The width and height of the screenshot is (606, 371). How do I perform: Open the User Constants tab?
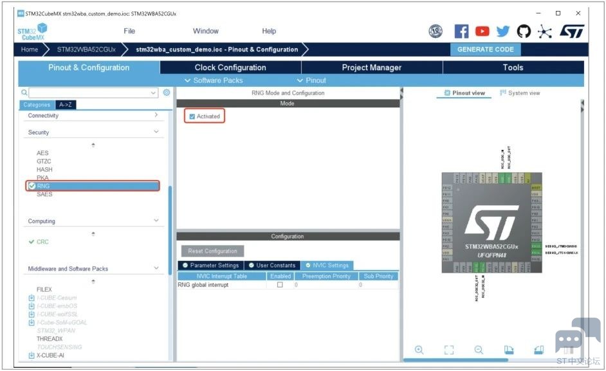[x=272, y=266]
